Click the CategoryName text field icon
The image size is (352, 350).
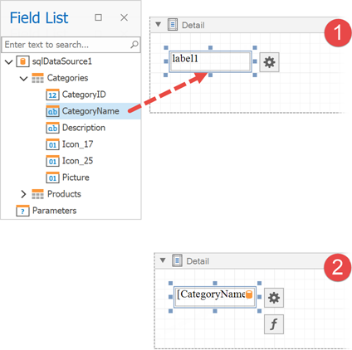click(52, 111)
